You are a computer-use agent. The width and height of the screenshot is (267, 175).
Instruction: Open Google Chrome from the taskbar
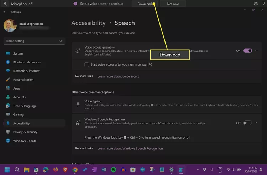[x=75, y=169]
